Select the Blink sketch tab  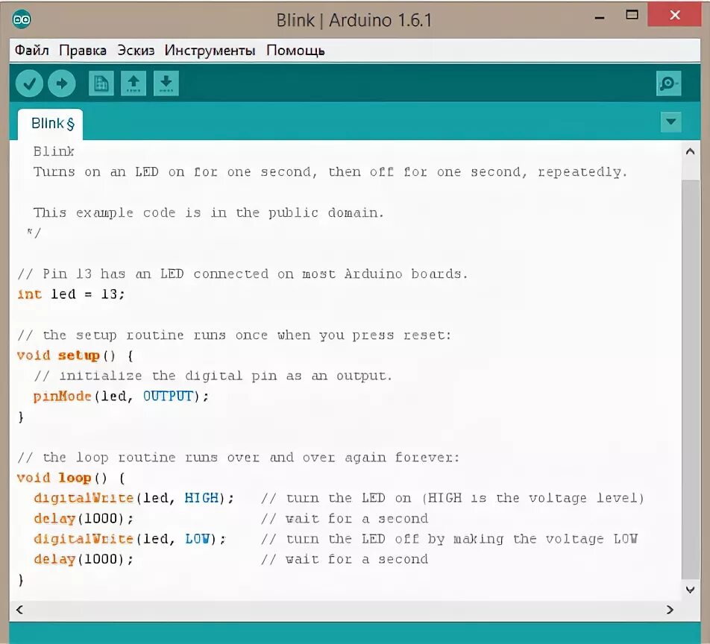[x=51, y=124]
